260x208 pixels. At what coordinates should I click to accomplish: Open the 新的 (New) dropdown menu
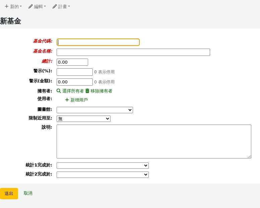(x=13, y=6)
